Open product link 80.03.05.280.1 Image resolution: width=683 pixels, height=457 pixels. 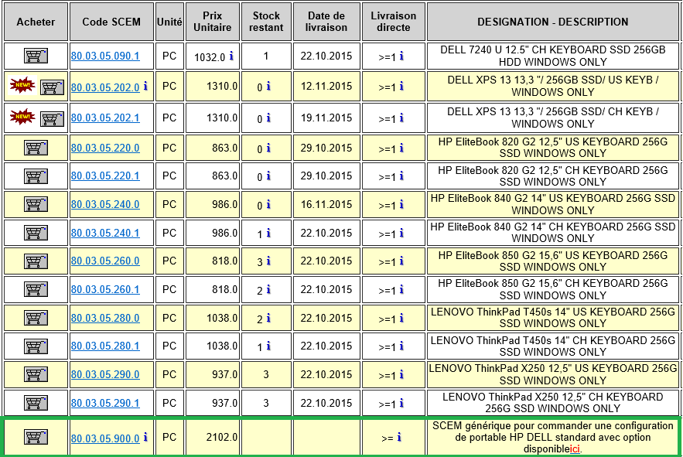coord(105,346)
